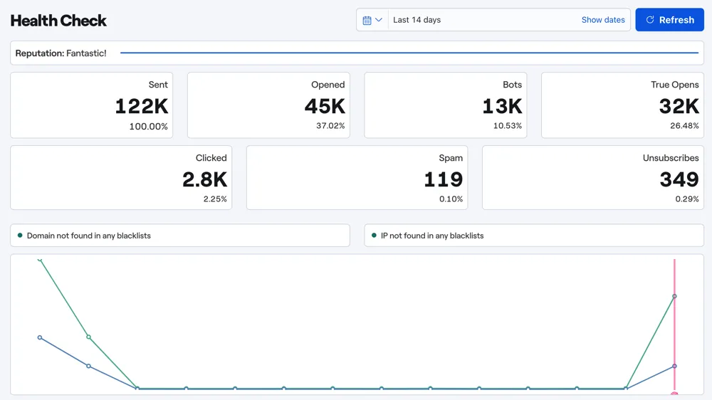Click the Reputation progress bar line
Viewport: 712px width, 400px height.
pyautogui.click(x=409, y=53)
